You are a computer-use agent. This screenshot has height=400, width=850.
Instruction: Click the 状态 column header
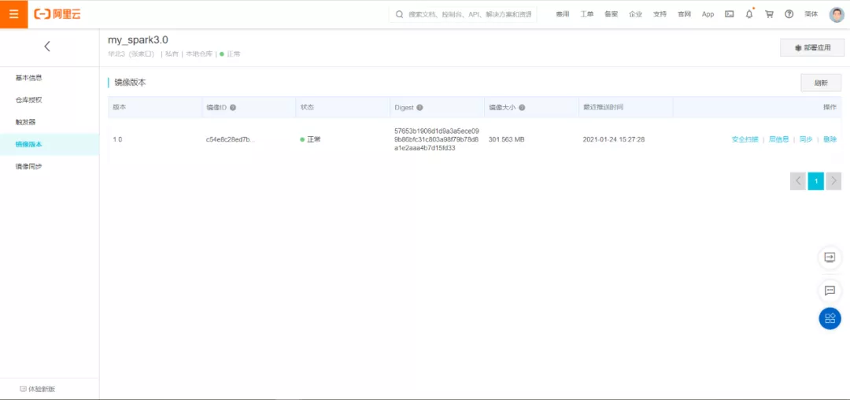307,107
